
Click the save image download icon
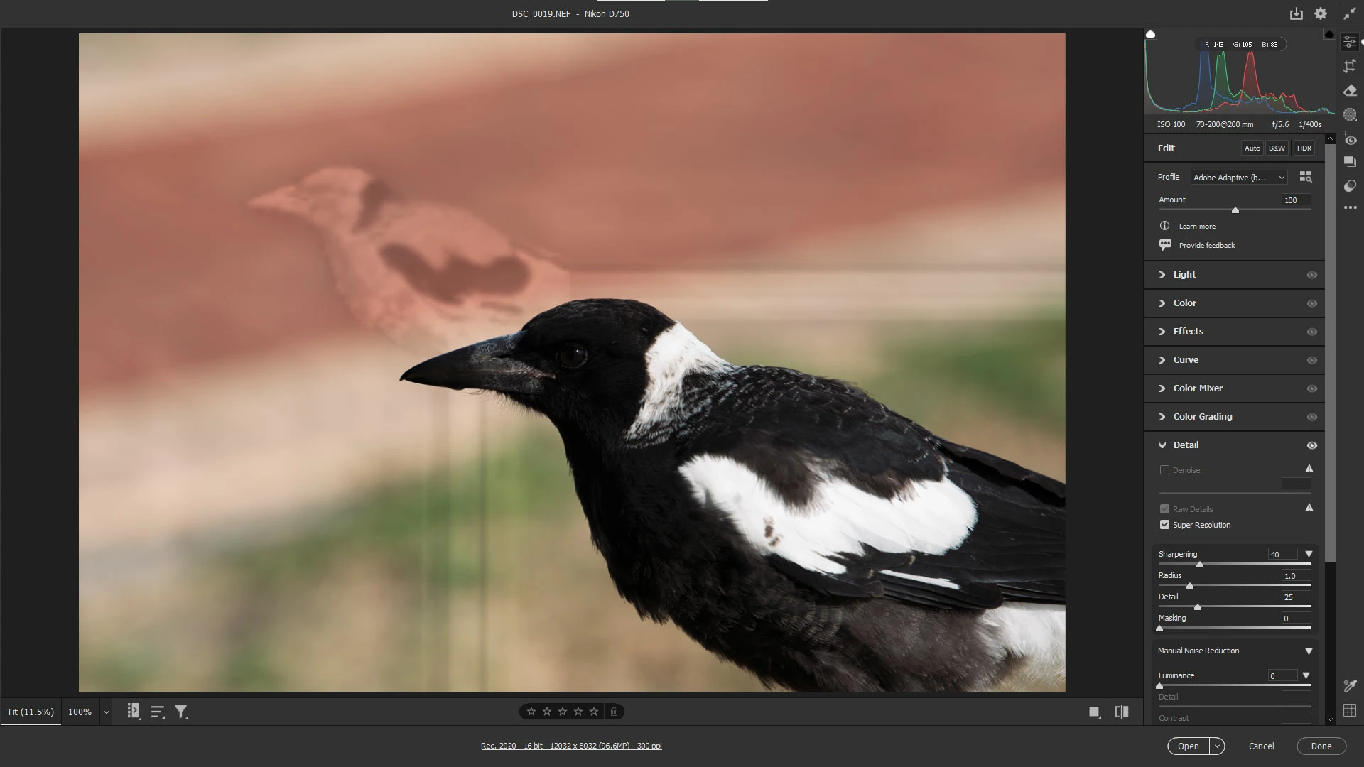tap(1296, 13)
